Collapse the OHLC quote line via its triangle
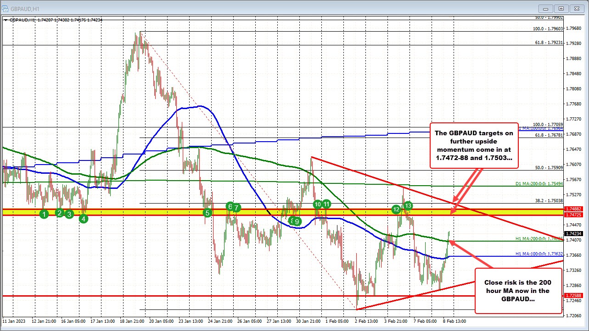This screenshot has height=331, width=589. [6, 20]
